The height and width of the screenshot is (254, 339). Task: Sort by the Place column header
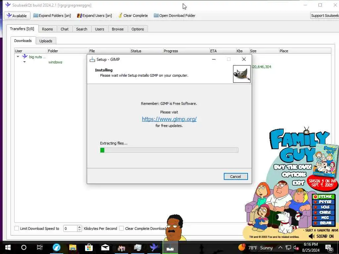(x=305, y=51)
